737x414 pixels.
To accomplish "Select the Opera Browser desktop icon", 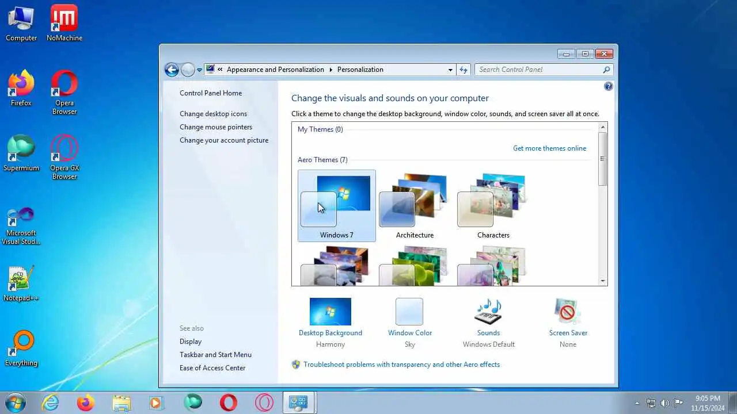I will tap(64, 93).
